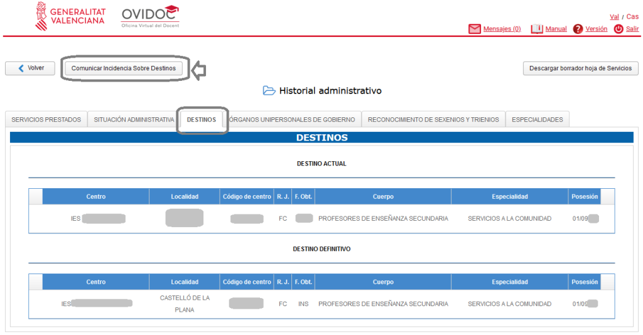643x335 pixels.
Task: Click the OVIDOC logo
Action: click(149, 16)
